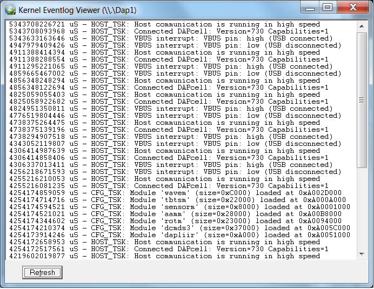Select log line with timestamp 4256218671593
Screen dimensions: 374x289
coord(175,172)
